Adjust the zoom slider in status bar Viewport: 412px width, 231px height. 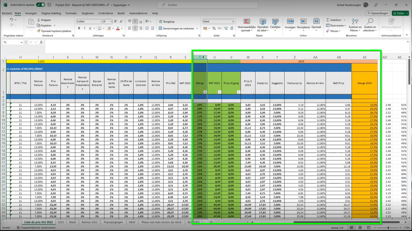pyautogui.click(x=388, y=228)
